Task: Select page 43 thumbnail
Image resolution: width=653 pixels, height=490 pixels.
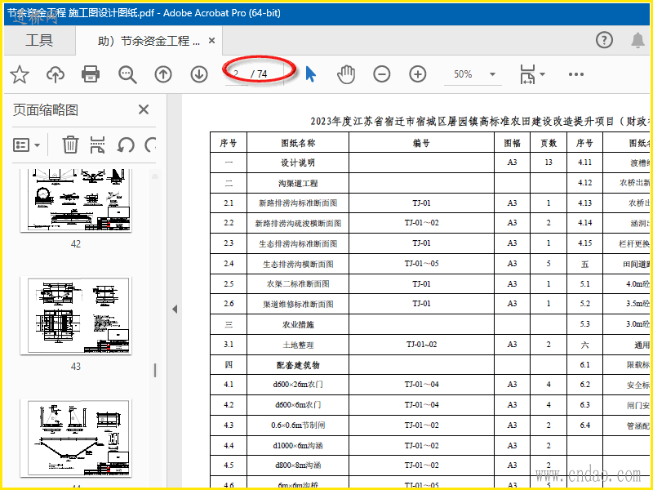Action: click(x=76, y=316)
